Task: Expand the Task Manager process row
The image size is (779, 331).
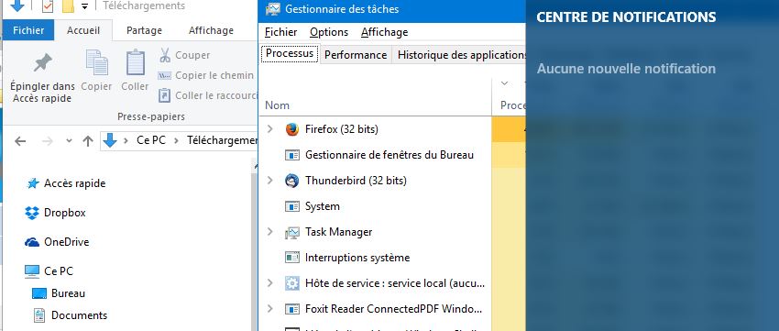Action: (x=269, y=232)
